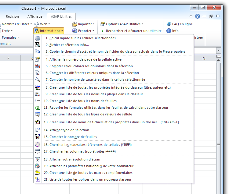Viewport: 229px width, 194px height.
Task: Click the sheet names list icon
Action: pos(38,101)
